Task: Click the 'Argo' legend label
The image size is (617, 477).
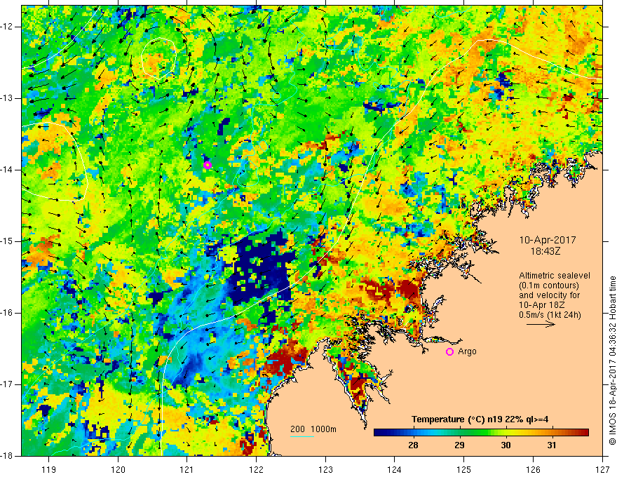Action: (467, 351)
